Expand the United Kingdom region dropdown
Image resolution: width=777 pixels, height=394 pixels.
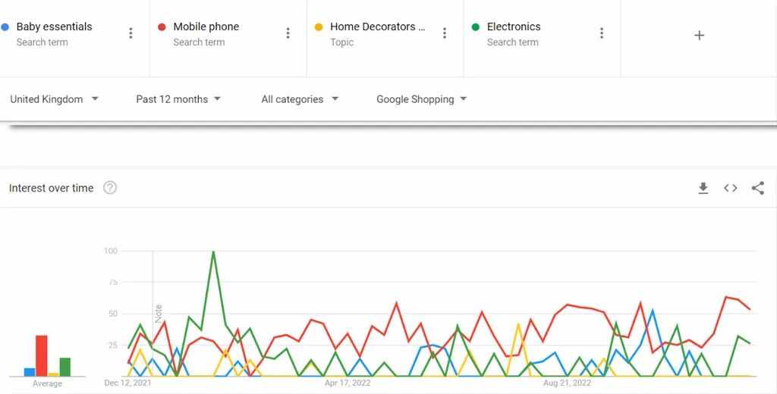pos(55,99)
